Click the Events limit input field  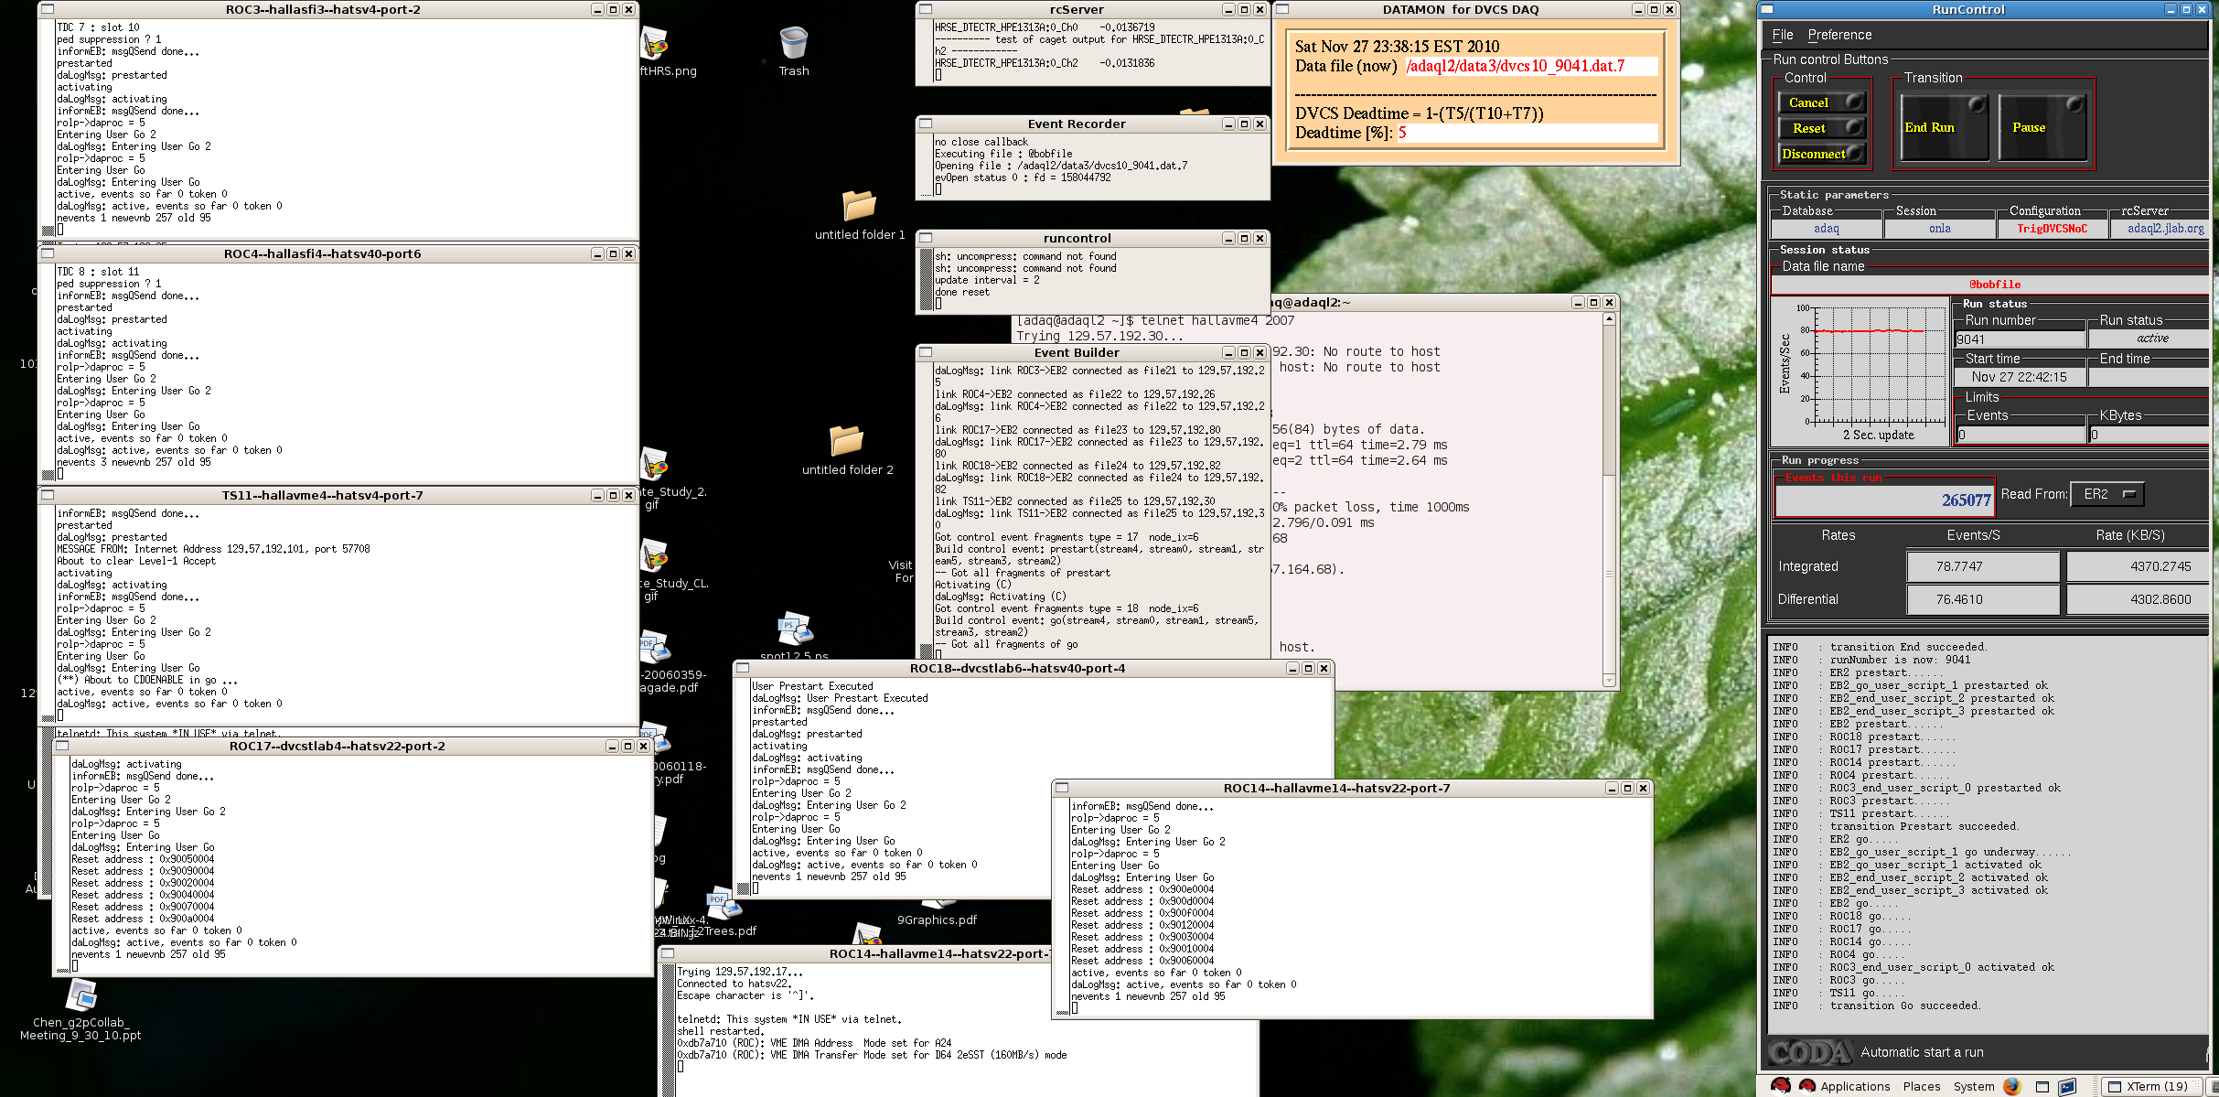2020,435
